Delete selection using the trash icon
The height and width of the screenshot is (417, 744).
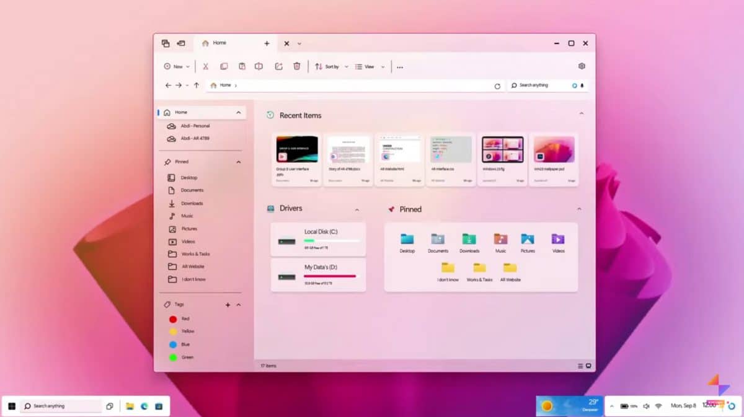pyautogui.click(x=297, y=66)
